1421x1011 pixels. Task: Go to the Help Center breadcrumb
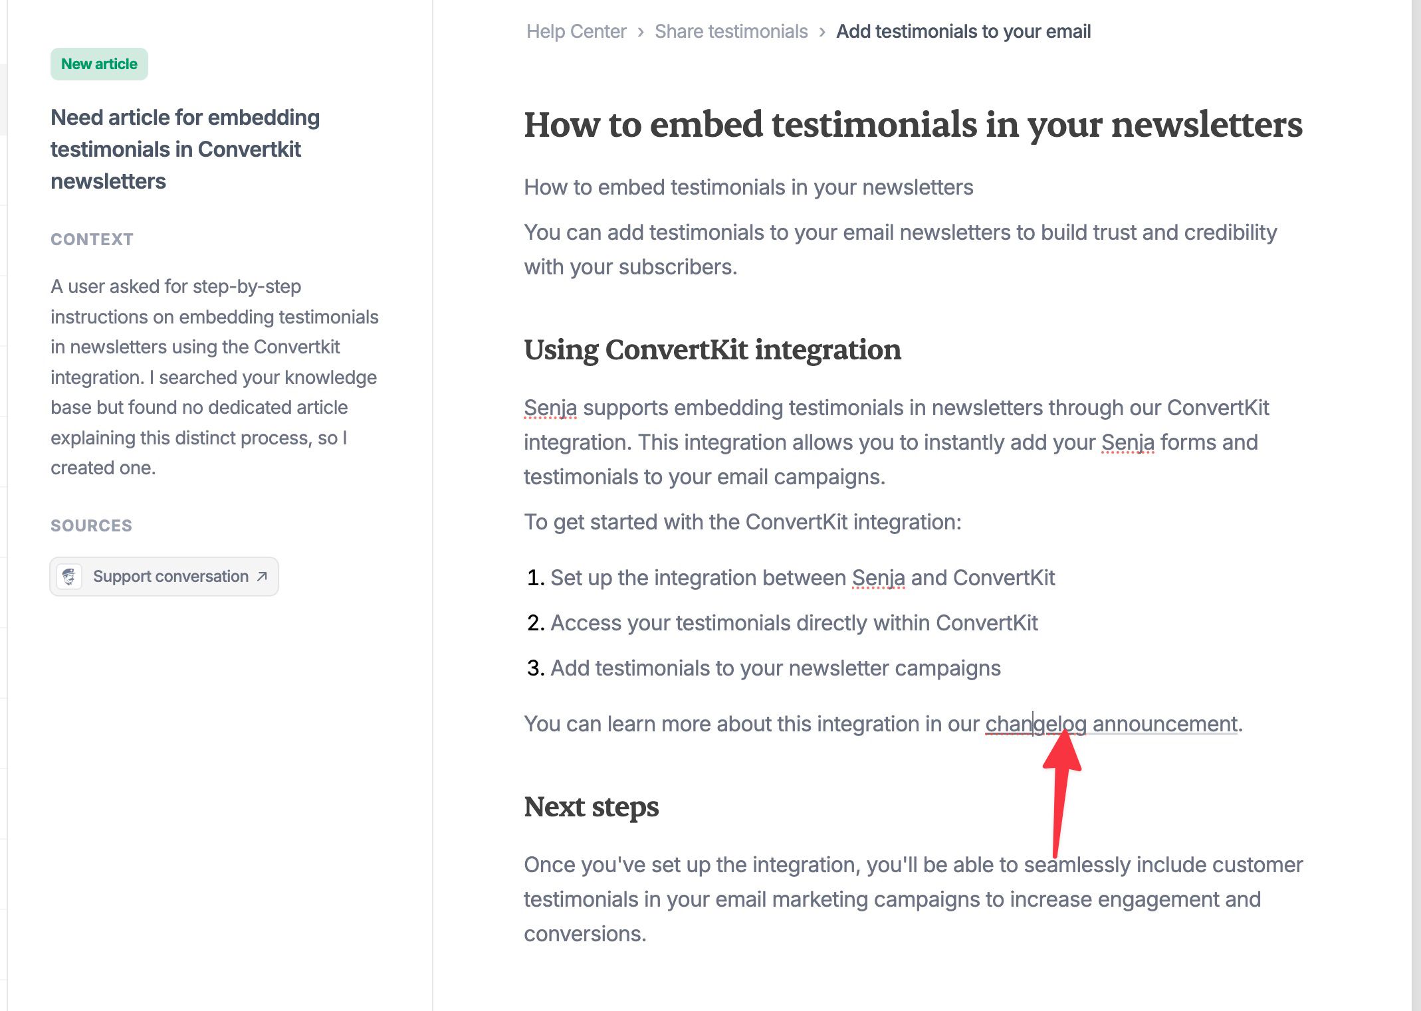pos(576,31)
